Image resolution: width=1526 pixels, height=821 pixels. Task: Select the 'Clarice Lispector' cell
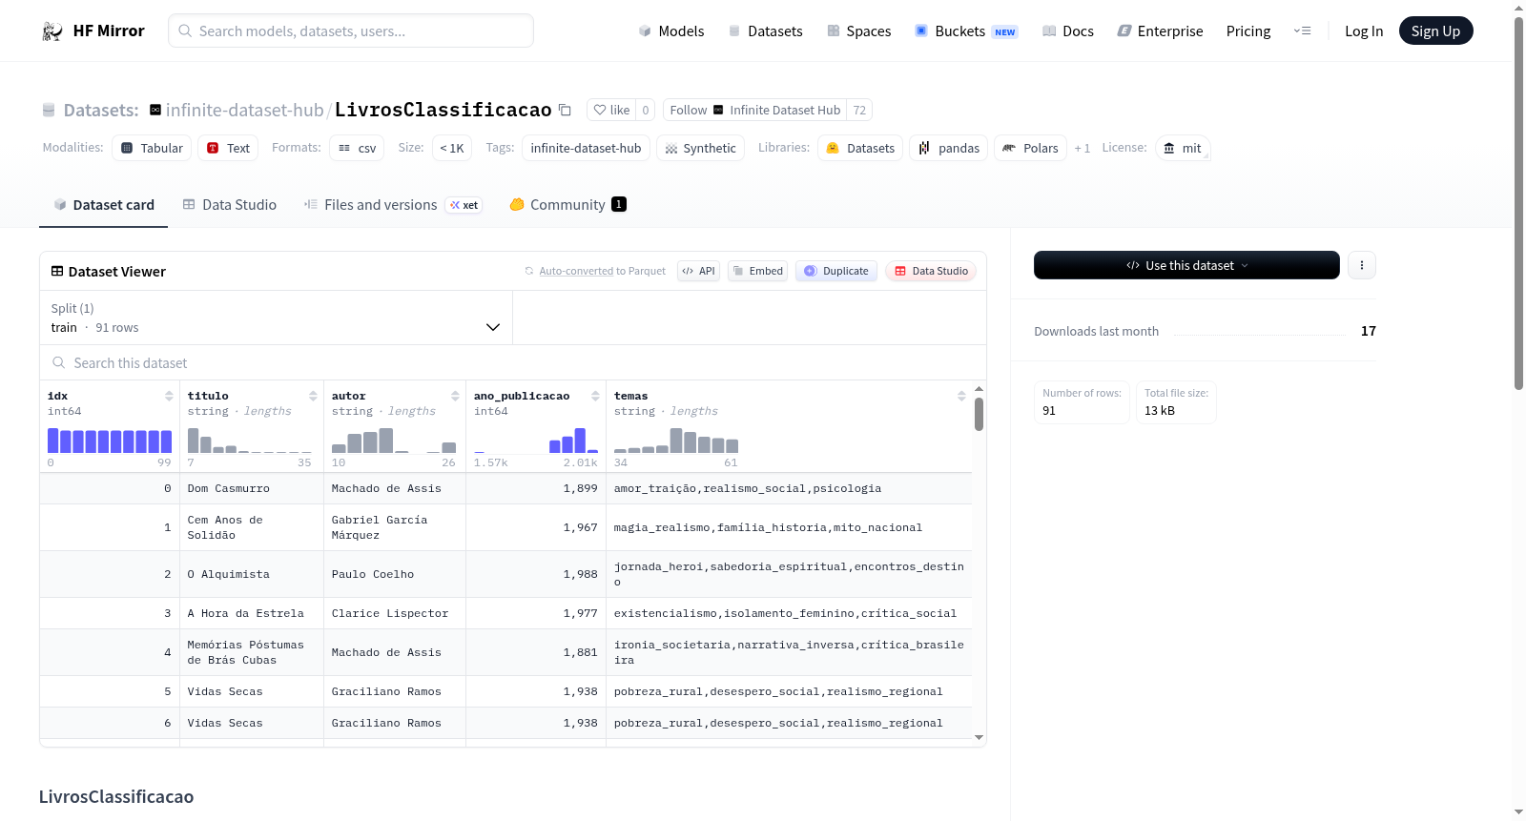point(395,613)
